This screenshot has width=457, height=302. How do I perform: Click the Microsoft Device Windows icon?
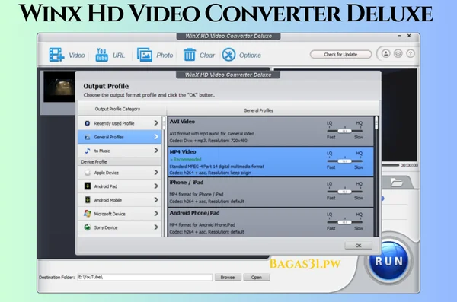88,214
